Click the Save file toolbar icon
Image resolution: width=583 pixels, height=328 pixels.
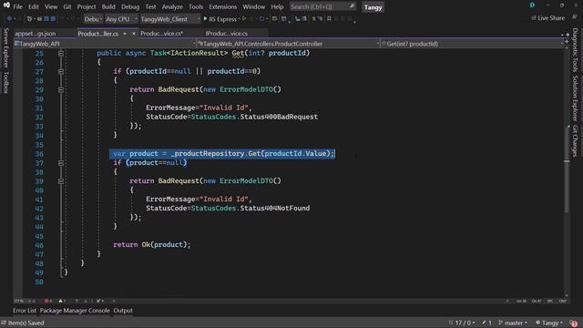(46, 18)
